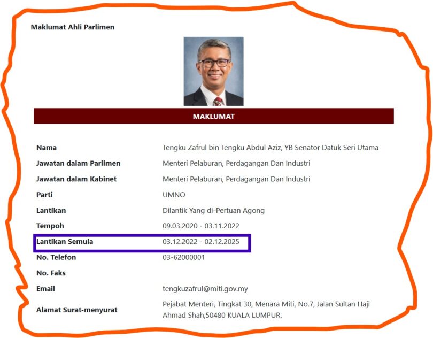
Task: Click the MAKLUMAT header bar
Action: pyautogui.click(x=213, y=116)
